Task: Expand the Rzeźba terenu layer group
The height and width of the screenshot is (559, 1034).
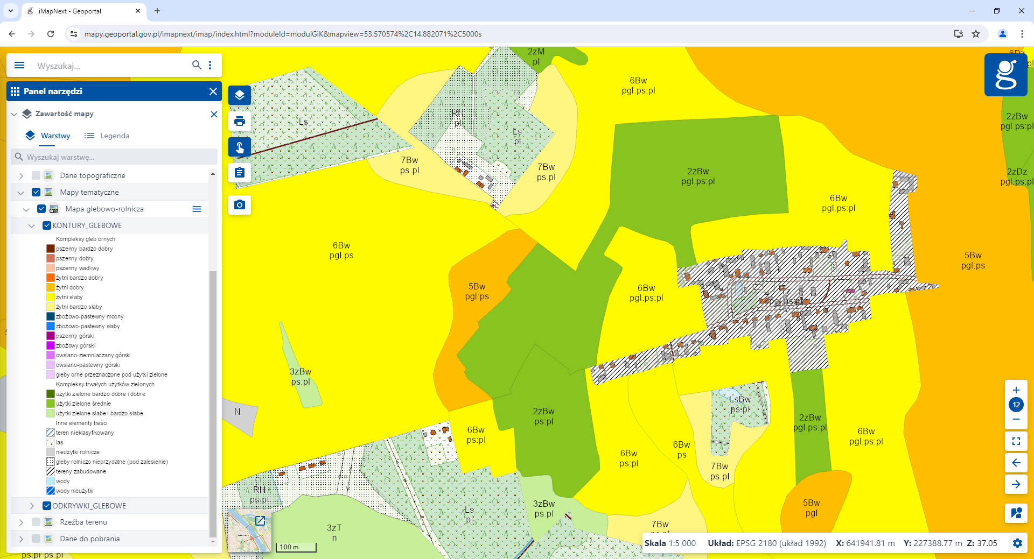Action: 21,522
